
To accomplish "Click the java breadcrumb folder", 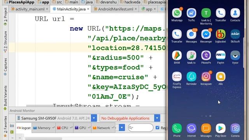I will pos(87,2).
